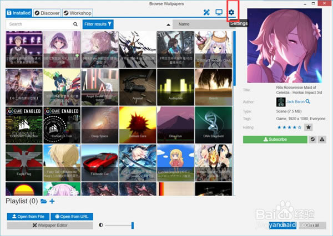This screenshot has width=333, height=236.
Task: Click the report warning triangle icon
Action: (x=322, y=139)
